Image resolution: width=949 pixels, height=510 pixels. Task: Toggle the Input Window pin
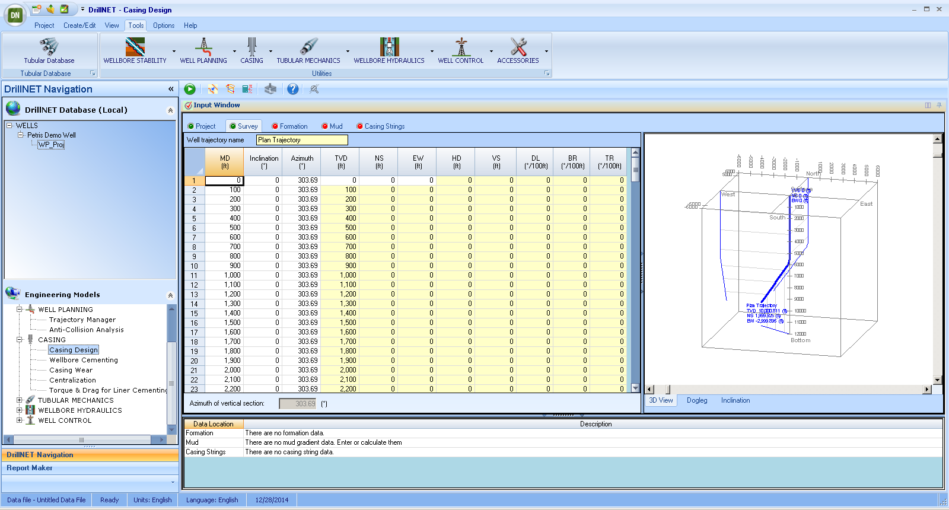(x=939, y=105)
